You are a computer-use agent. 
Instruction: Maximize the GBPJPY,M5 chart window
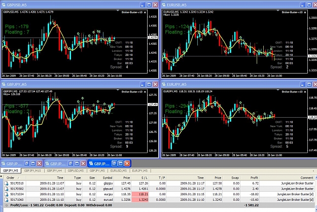pyautogui.click(x=149, y=84)
